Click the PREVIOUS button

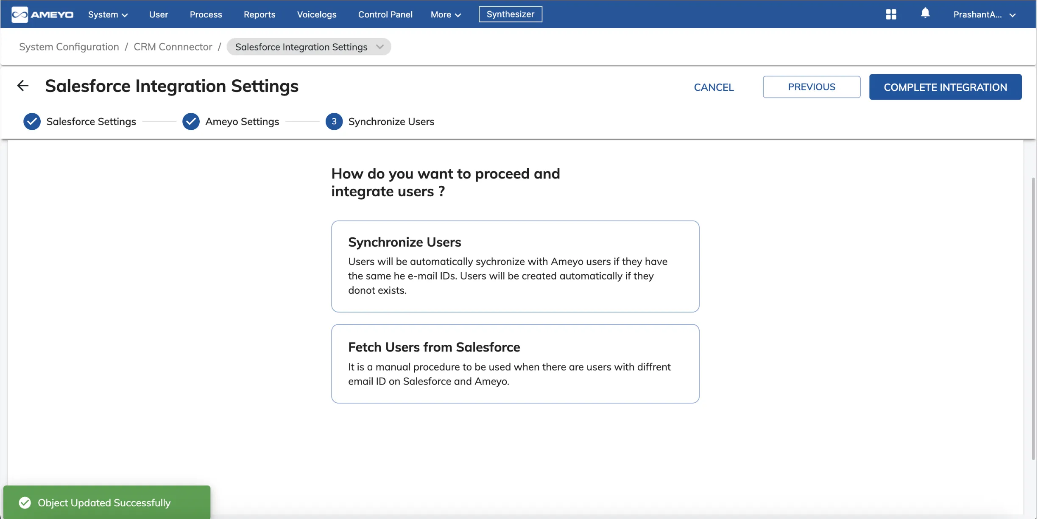coord(812,87)
